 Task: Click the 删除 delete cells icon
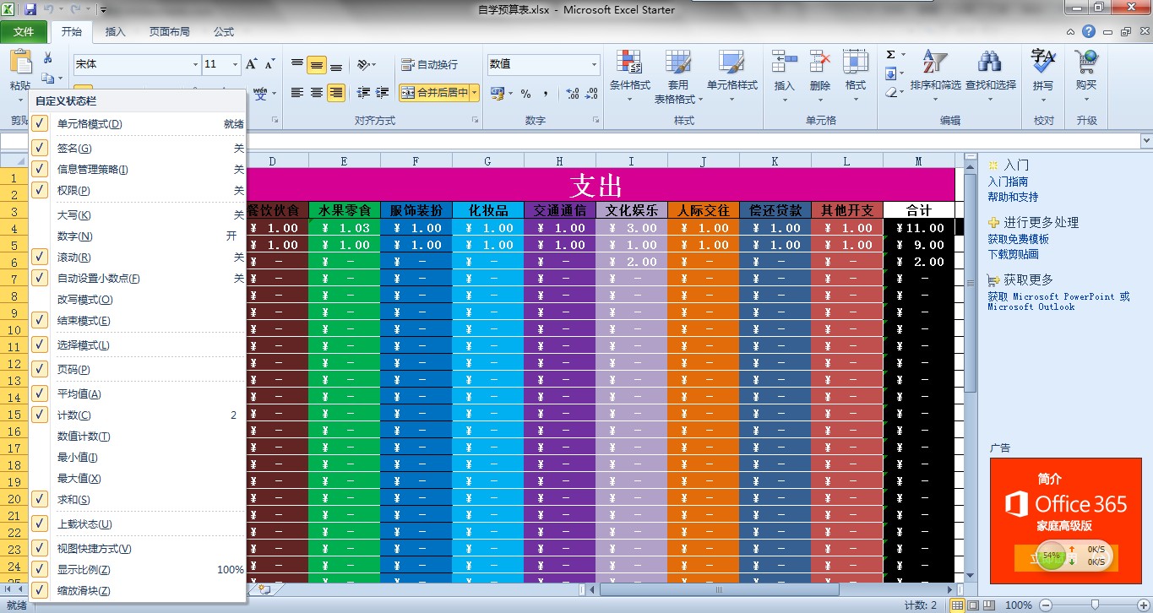tap(819, 63)
